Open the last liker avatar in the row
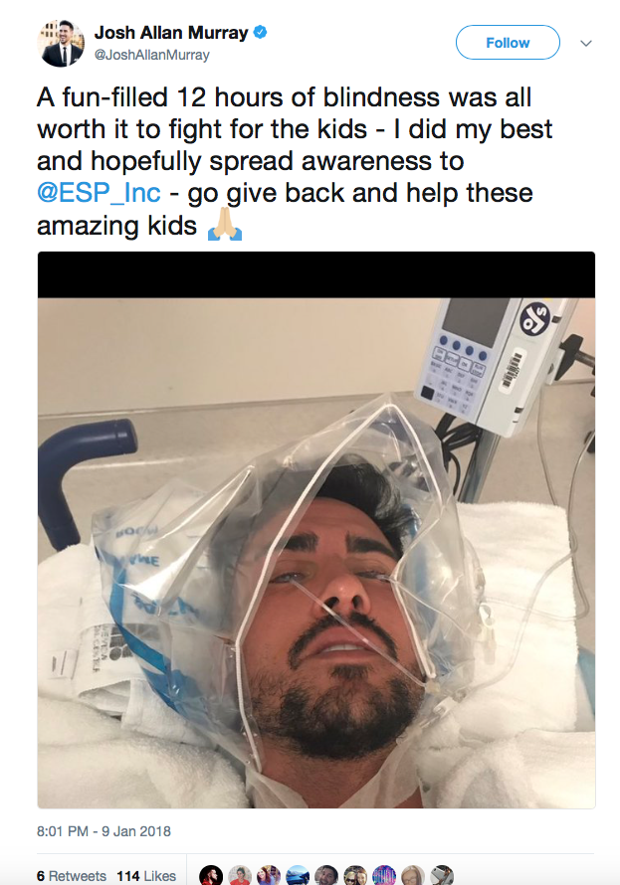620x885 pixels. click(442, 875)
